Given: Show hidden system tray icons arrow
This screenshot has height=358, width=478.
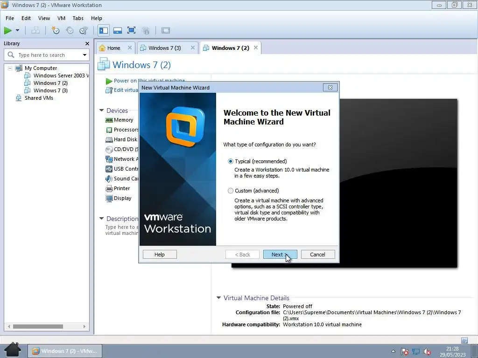Looking at the screenshot, I should click(x=393, y=351).
